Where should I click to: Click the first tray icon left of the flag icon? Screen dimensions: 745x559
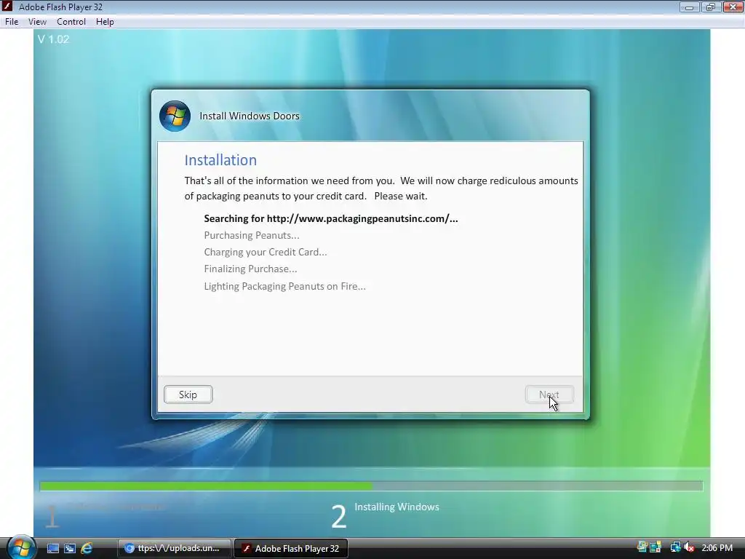(642, 547)
